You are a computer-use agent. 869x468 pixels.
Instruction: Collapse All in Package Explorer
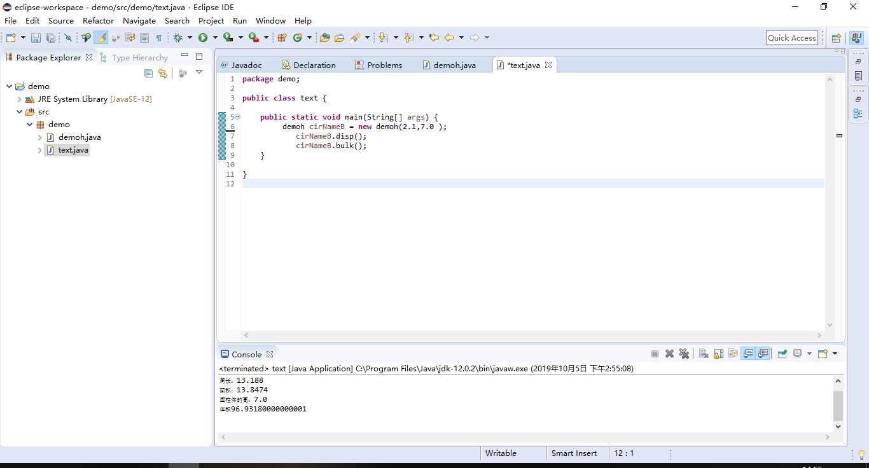coord(148,73)
